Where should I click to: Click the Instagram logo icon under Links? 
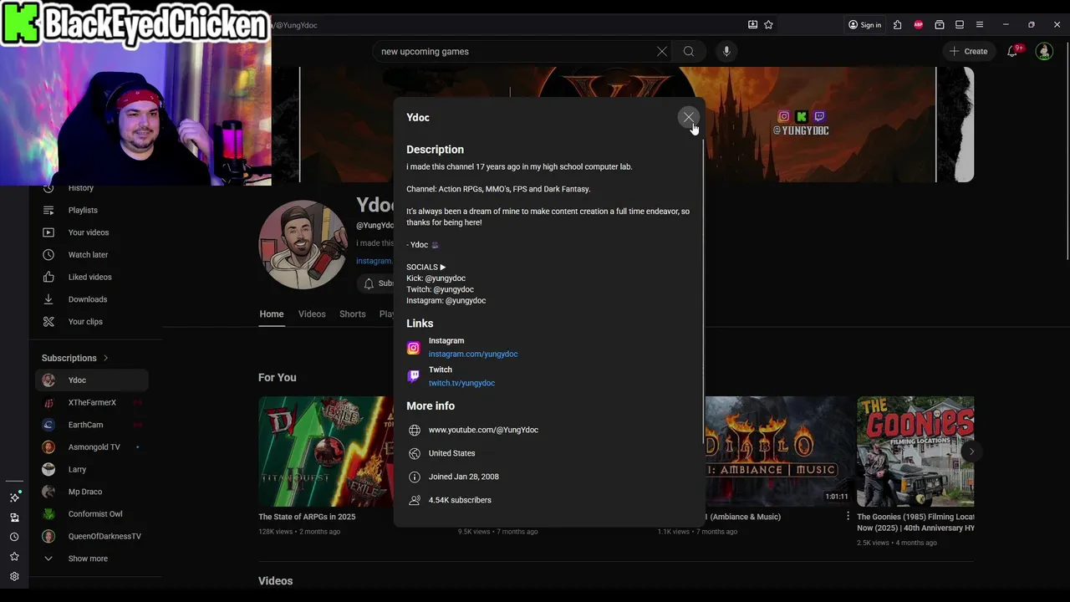tap(414, 348)
